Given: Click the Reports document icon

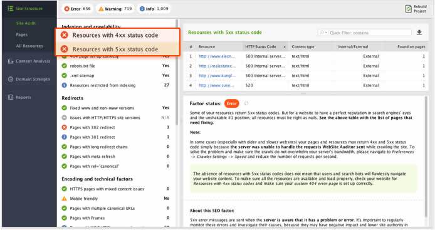Looking at the screenshot, I should [11, 97].
